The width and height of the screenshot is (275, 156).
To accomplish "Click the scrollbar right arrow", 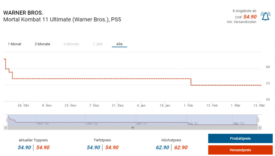I will click(x=260, y=128).
